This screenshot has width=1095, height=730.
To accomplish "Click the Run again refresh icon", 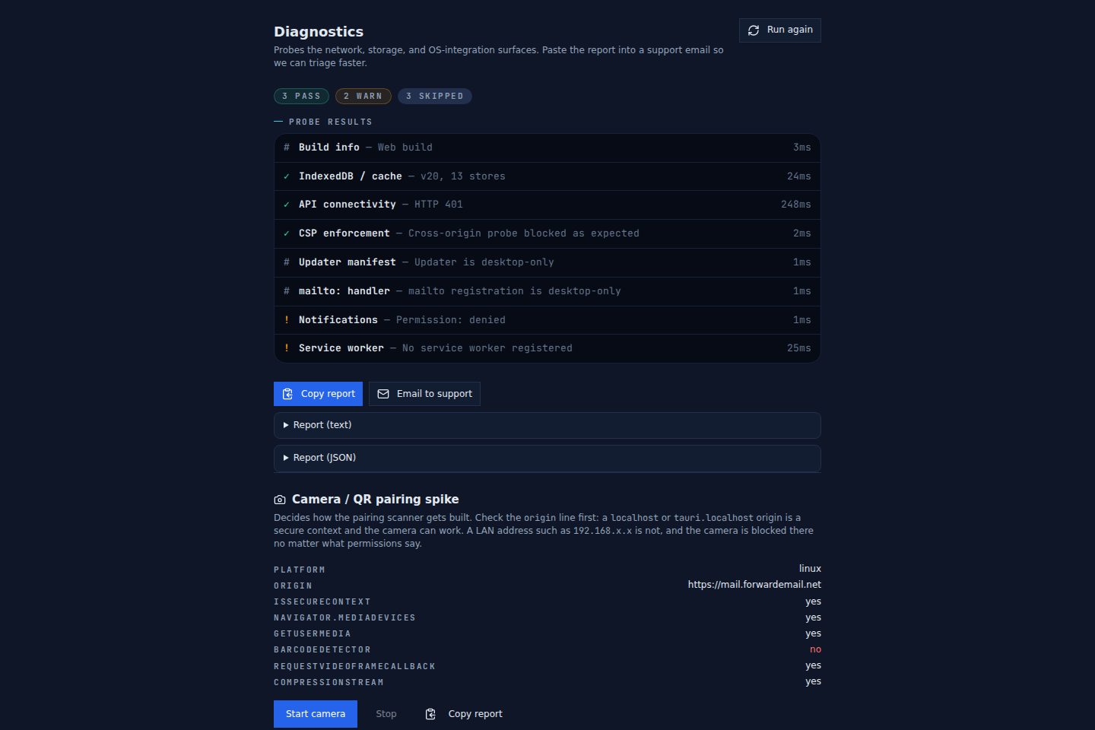I will coord(754,30).
